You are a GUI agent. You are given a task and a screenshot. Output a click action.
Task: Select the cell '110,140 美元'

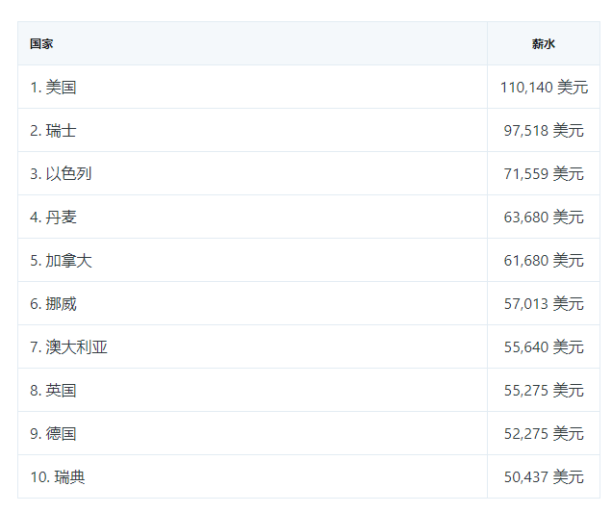pos(544,87)
